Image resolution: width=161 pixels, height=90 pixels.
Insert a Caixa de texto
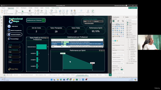[63, 12]
